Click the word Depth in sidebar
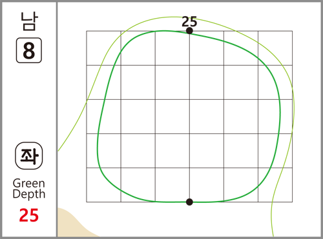The width and height of the screenshot is (323, 239). pyautogui.click(x=29, y=195)
